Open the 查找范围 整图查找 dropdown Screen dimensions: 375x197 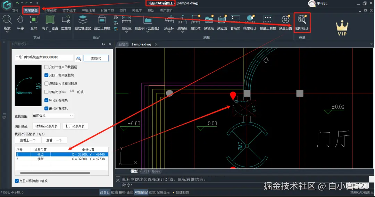(x=53, y=116)
